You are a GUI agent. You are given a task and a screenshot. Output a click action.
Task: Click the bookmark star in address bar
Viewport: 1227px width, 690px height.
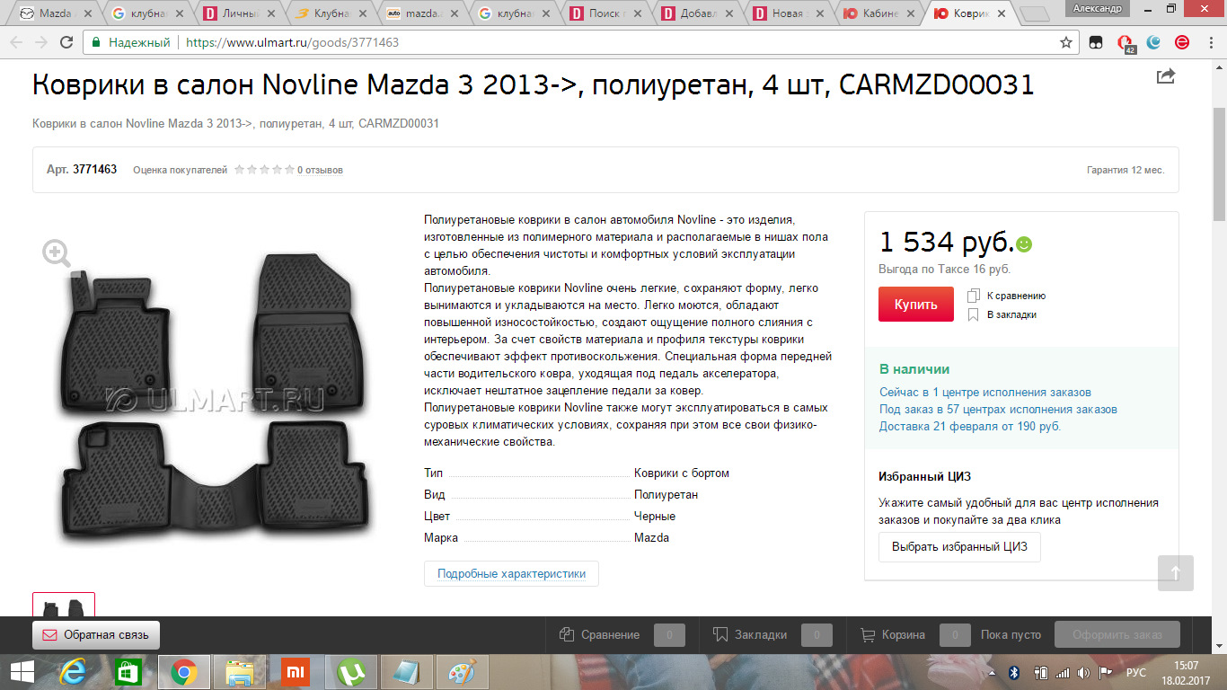pos(1066,42)
